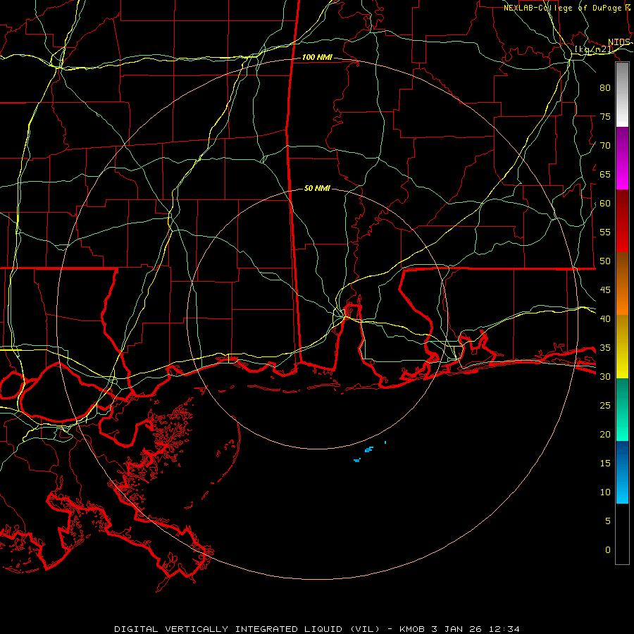Click the scale value "60"

605,204
